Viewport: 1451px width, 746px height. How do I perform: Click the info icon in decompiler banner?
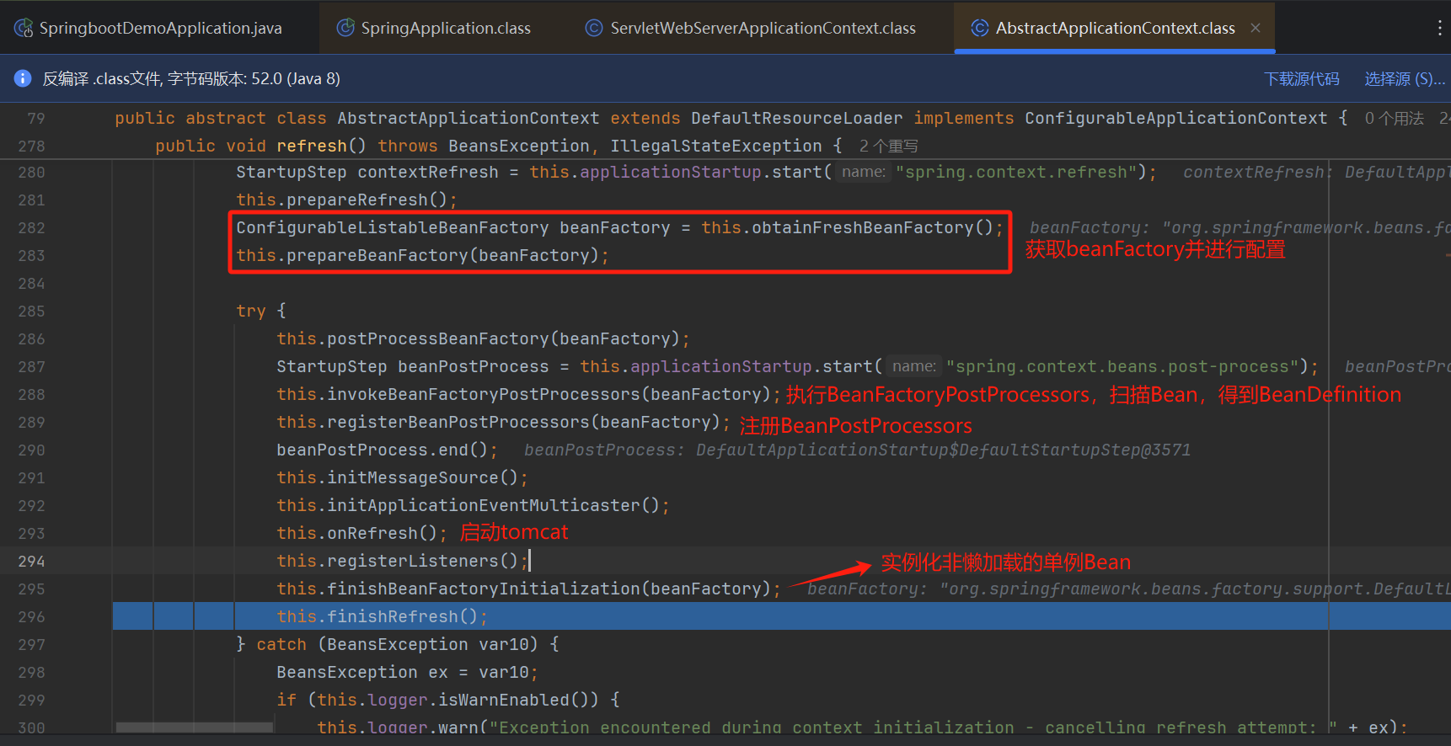click(x=23, y=78)
